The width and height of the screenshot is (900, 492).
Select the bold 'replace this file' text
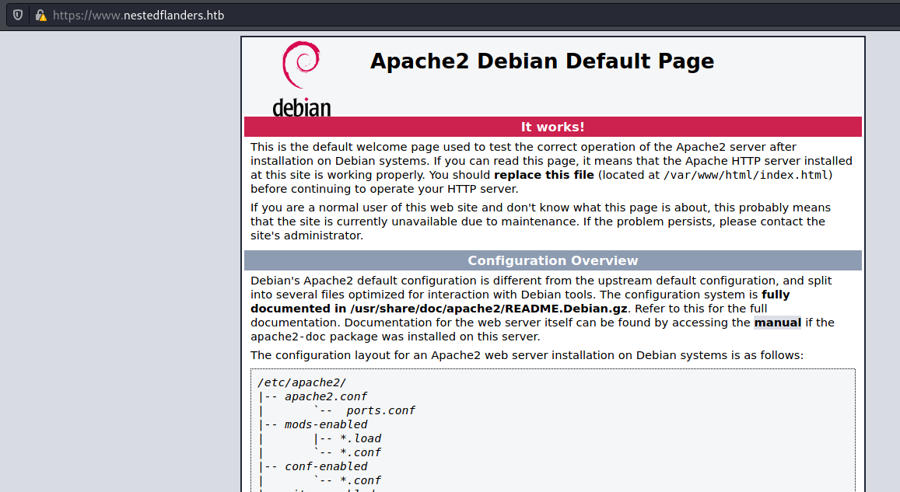(x=544, y=175)
